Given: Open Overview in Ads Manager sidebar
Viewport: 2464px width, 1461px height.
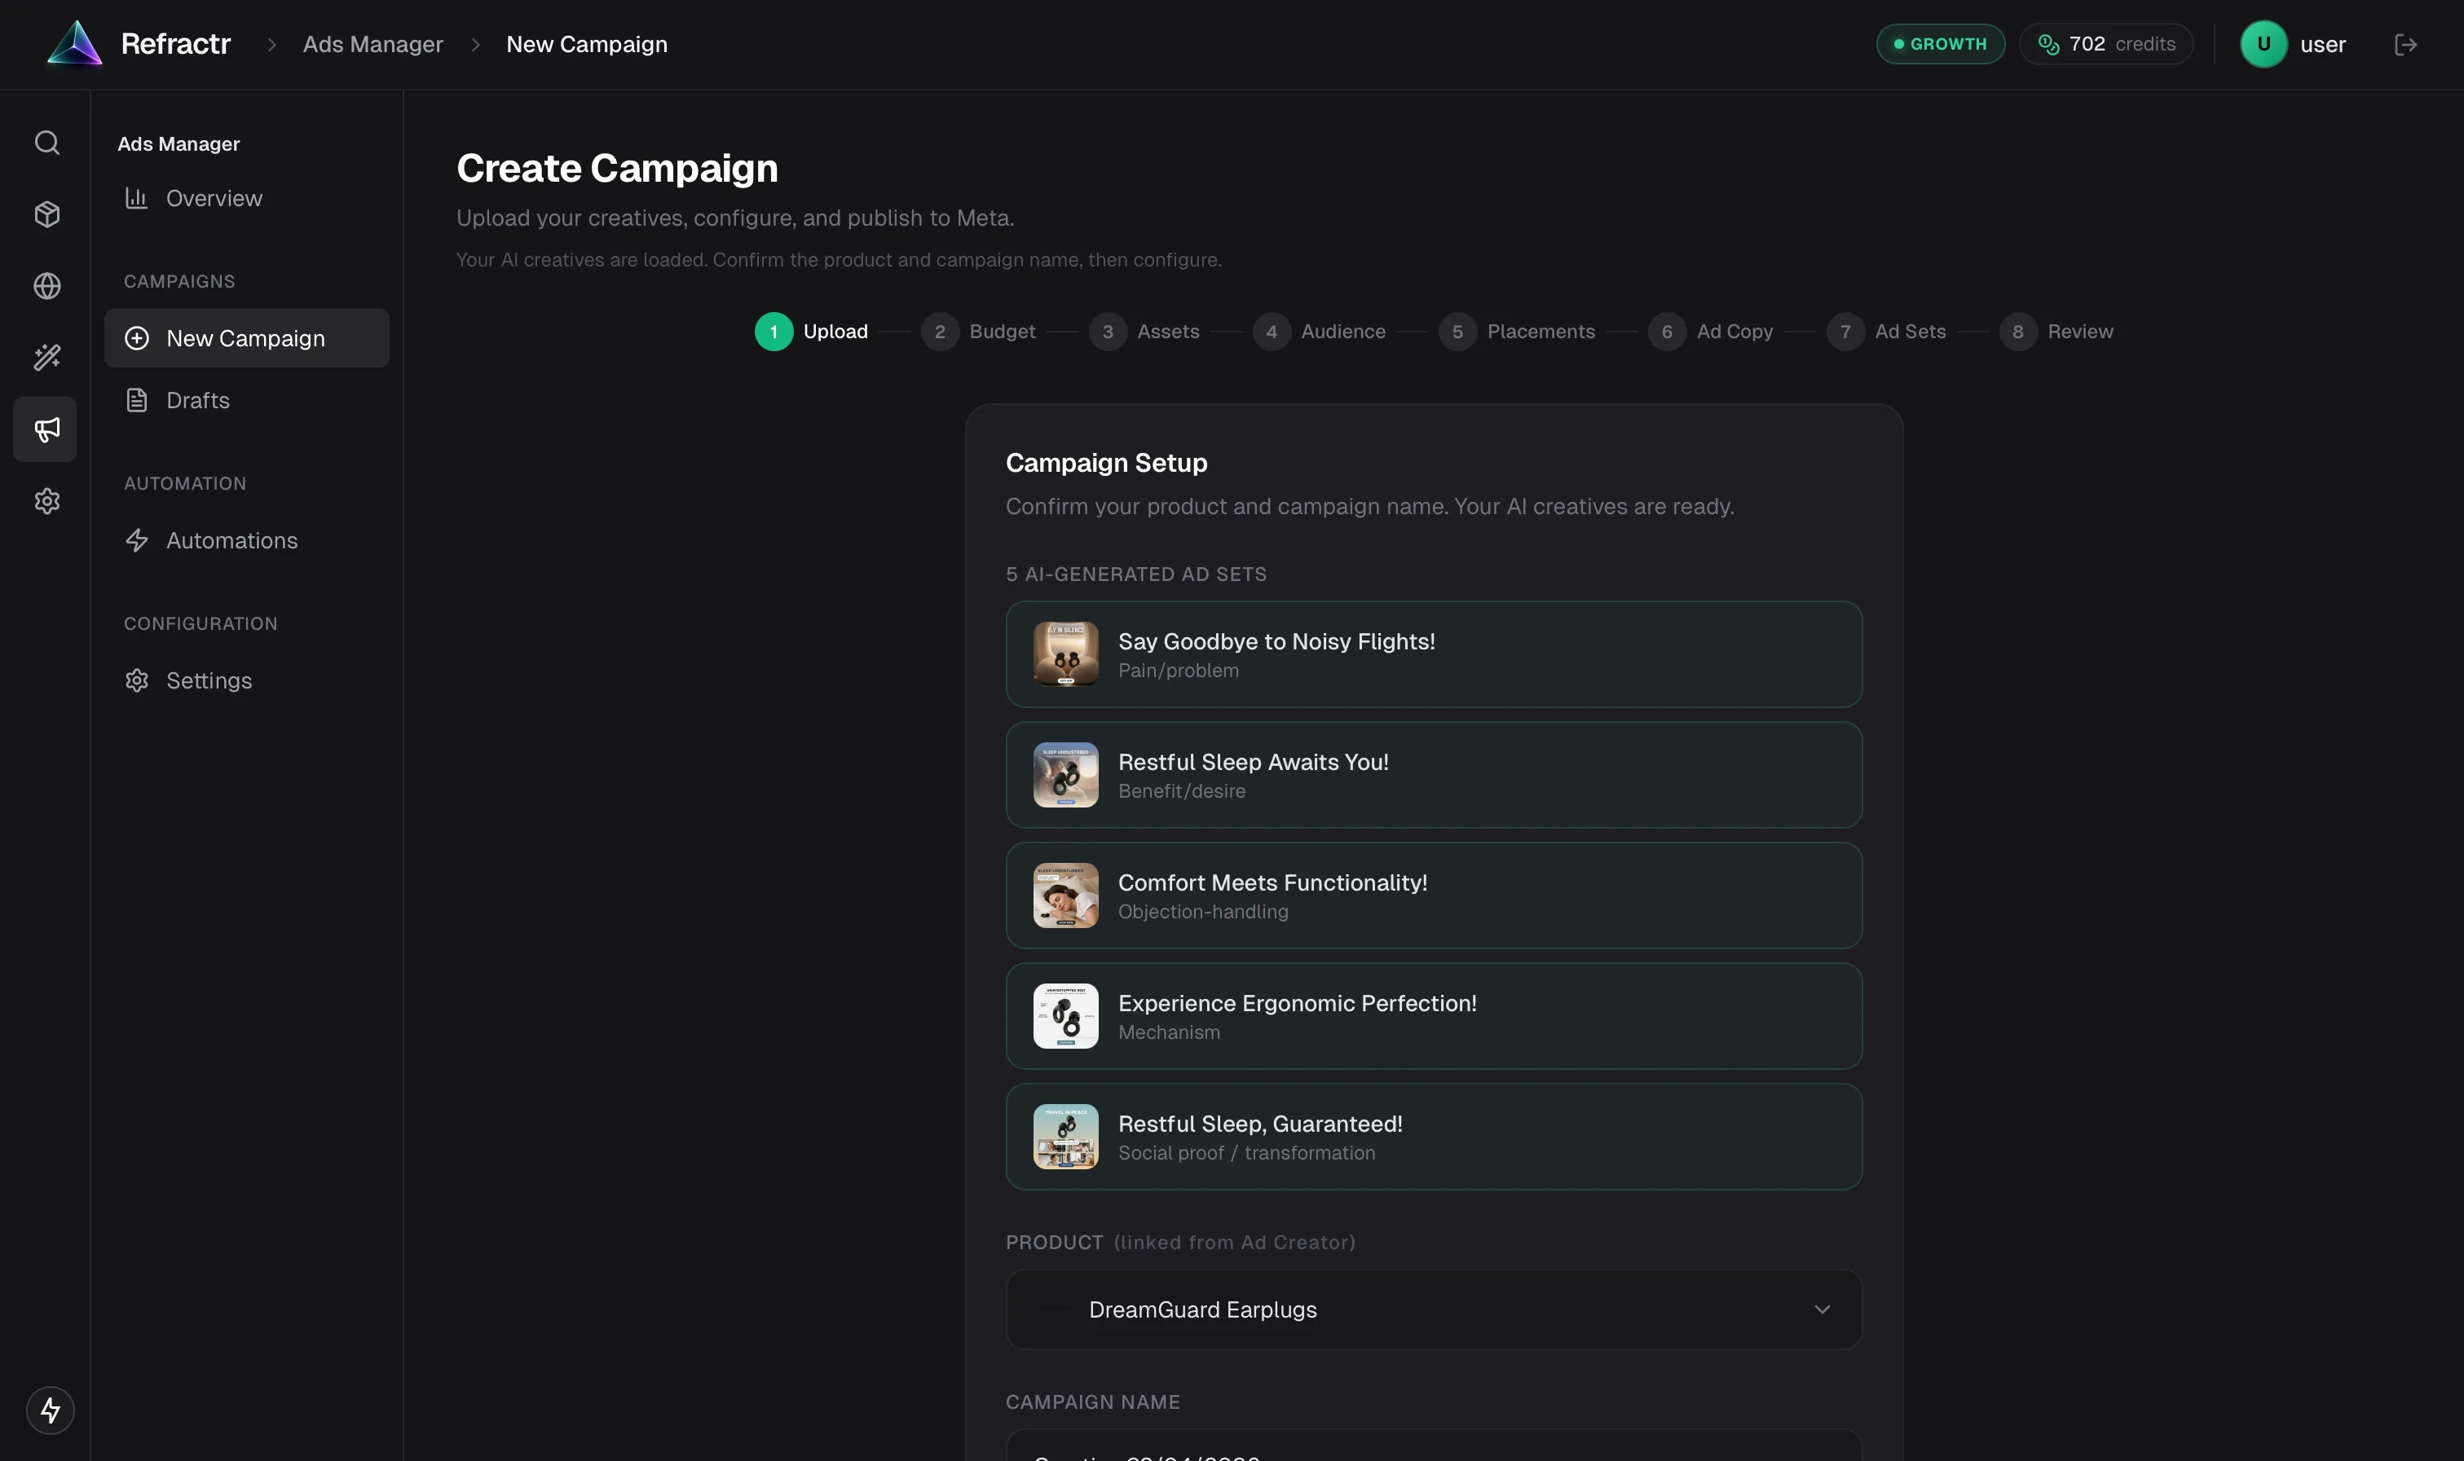Looking at the screenshot, I should pyautogui.click(x=247, y=198).
